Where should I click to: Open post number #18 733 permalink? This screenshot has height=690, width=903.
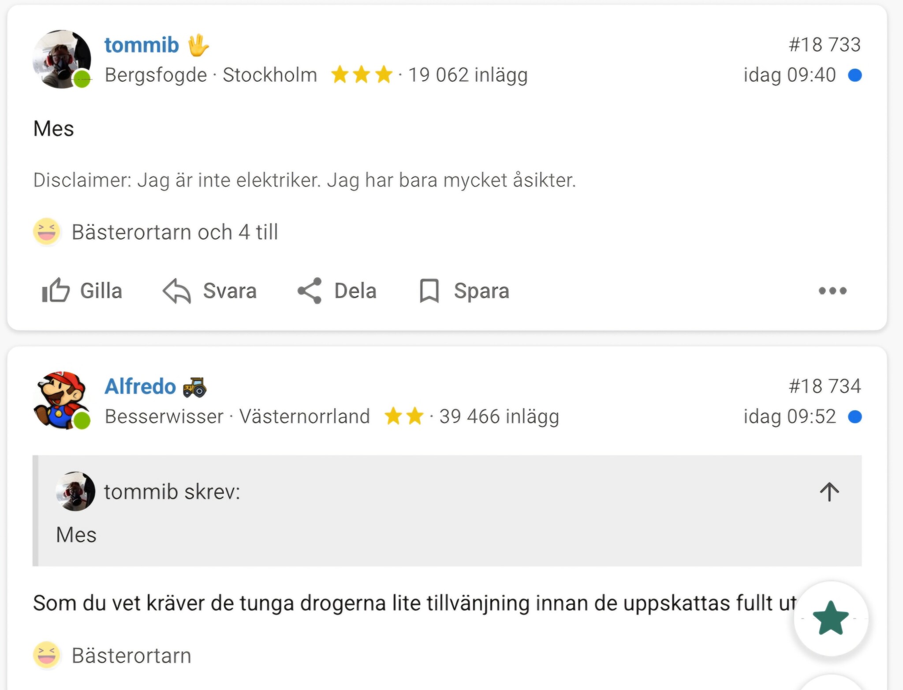825,45
